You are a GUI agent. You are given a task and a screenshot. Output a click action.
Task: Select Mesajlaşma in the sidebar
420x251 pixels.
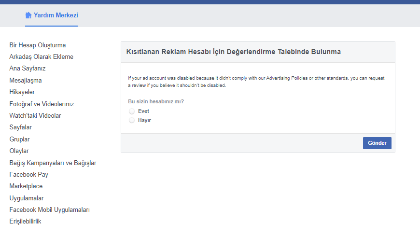26,81
